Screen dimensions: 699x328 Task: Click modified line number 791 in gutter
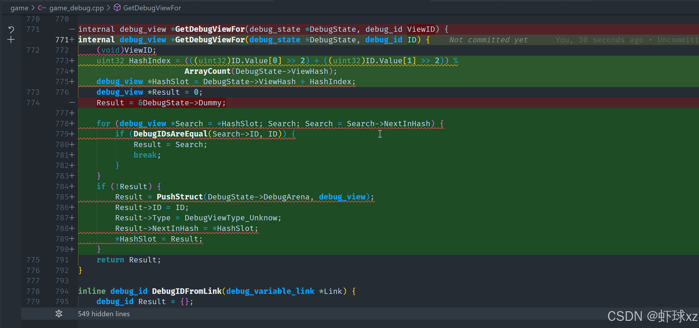(x=62, y=260)
